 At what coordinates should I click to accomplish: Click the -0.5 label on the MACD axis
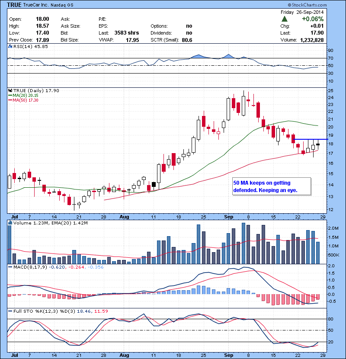[331, 301]
